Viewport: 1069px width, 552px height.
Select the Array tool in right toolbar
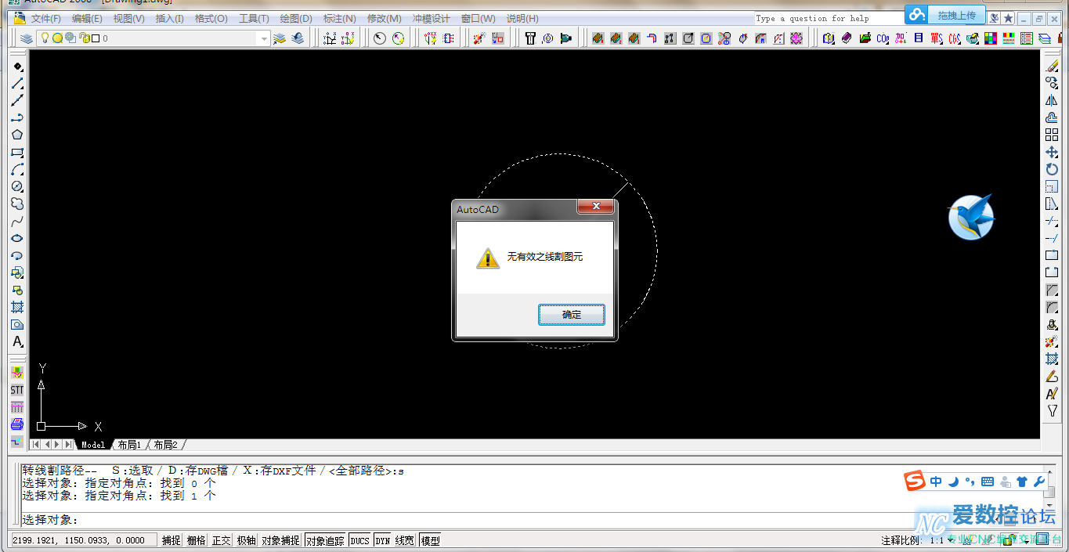[x=1052, y=135]
